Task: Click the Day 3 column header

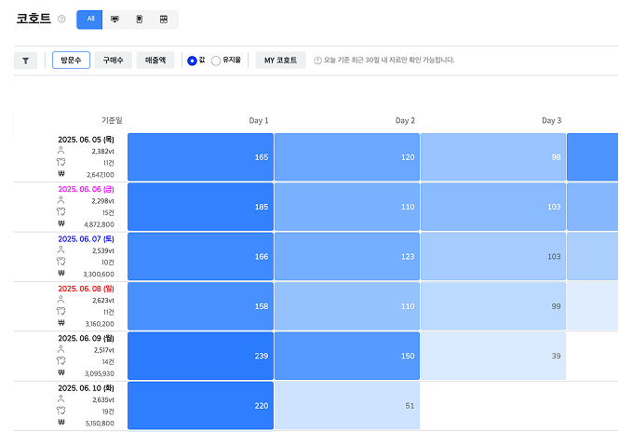Action: (x=551, y=120)
